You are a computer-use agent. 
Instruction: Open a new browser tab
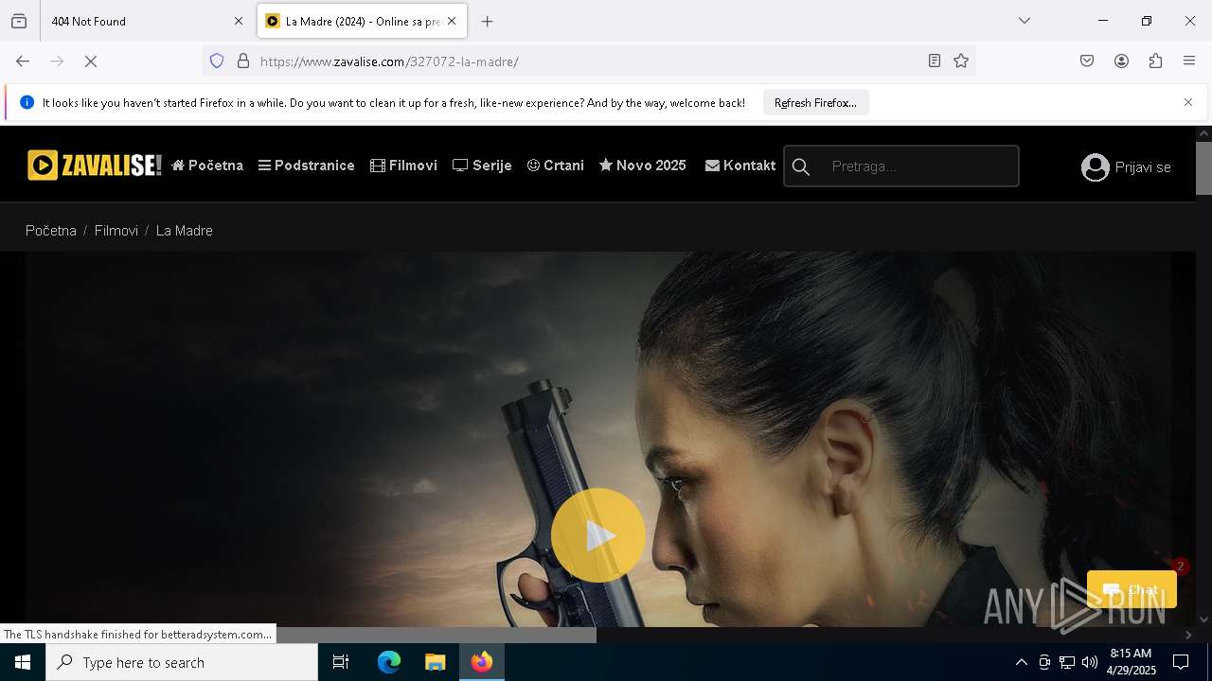[487, 21]
